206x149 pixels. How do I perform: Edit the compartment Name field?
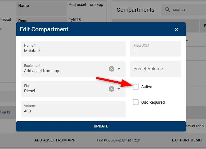pos(73,49)
